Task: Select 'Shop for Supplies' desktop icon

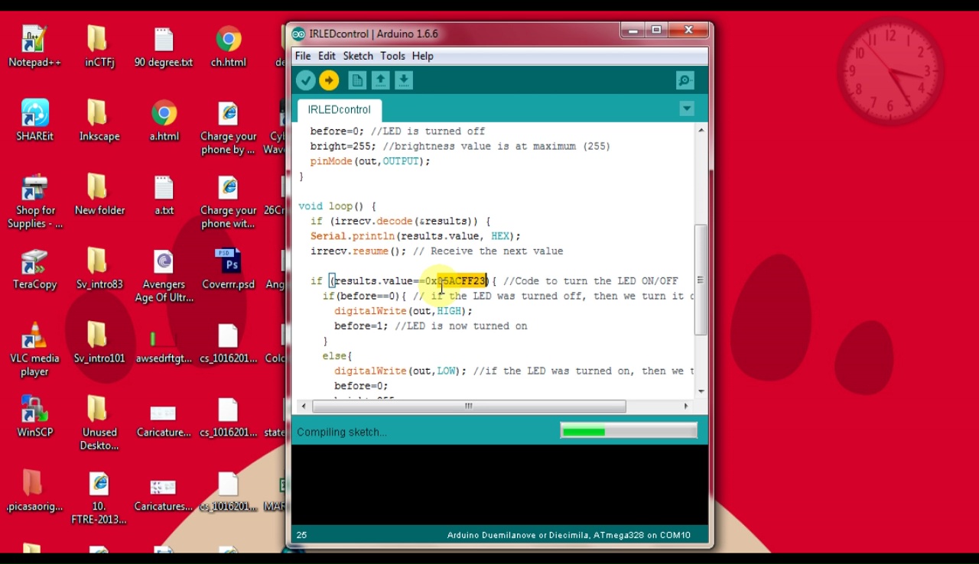Action: [x=34, y=202]
